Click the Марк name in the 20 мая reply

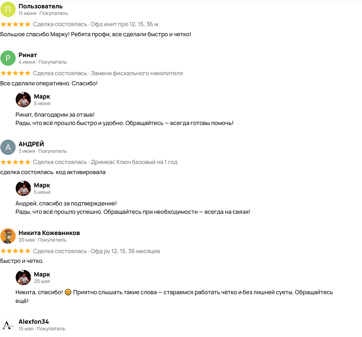click(x=42, y=274)
